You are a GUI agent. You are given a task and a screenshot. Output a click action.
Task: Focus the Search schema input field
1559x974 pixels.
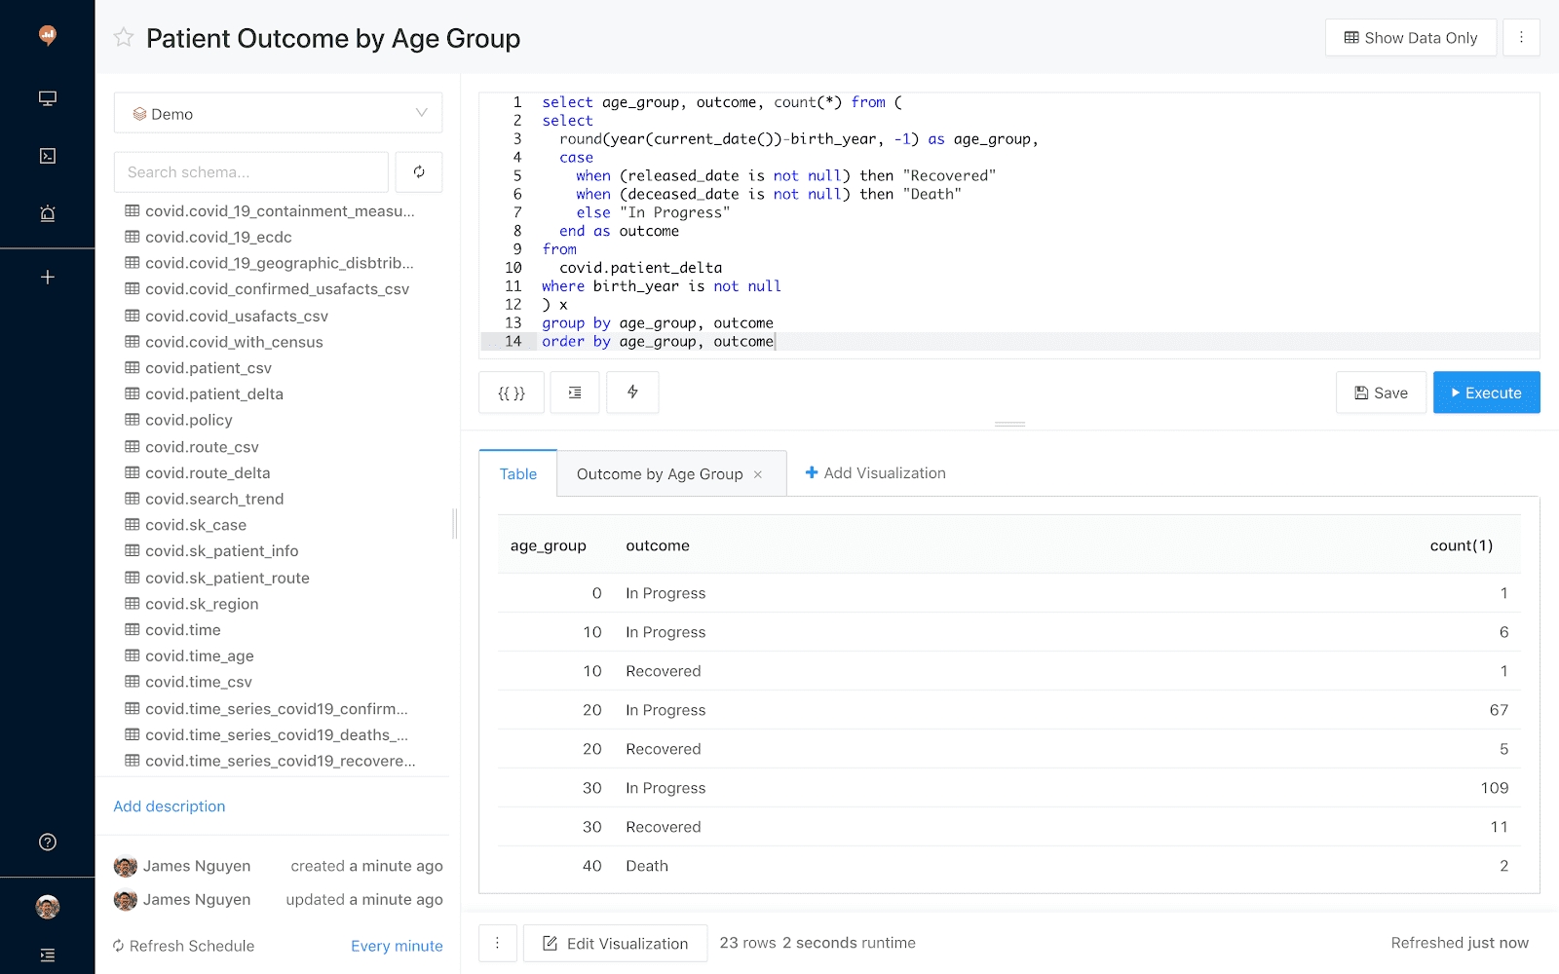tap(251, 172)
